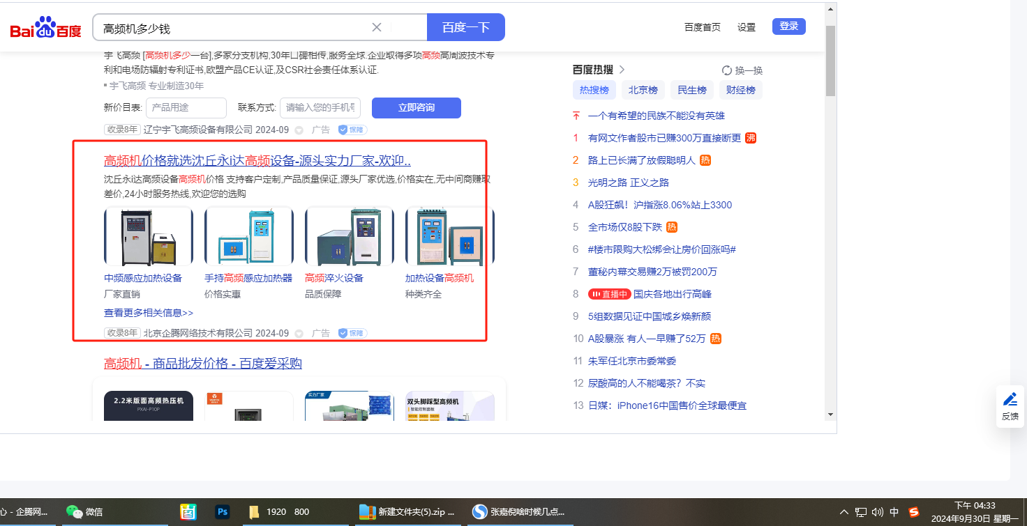Click the 反馈 feedback button
Screen dimensions: 1027x526
click(x=1010, y=406)
